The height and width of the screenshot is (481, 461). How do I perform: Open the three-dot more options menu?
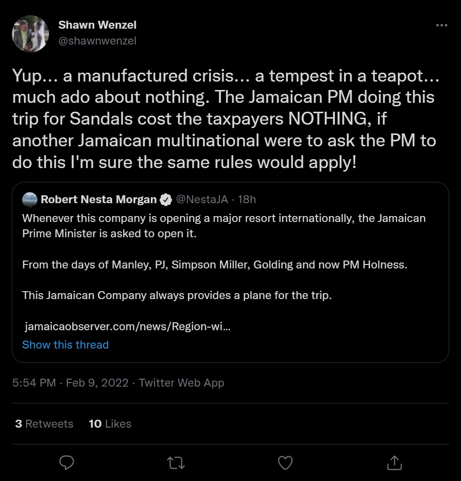click(x=441, y=26)
